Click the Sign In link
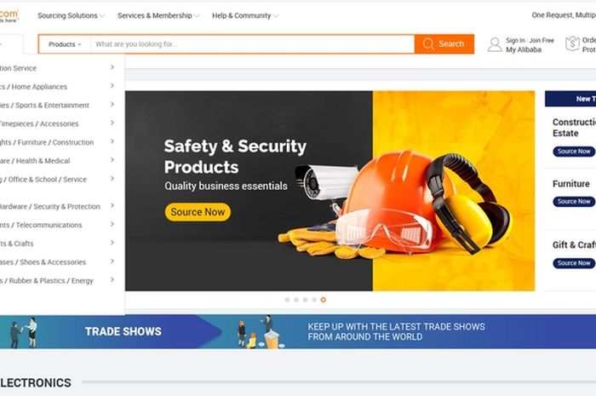 tap(515, 40)
